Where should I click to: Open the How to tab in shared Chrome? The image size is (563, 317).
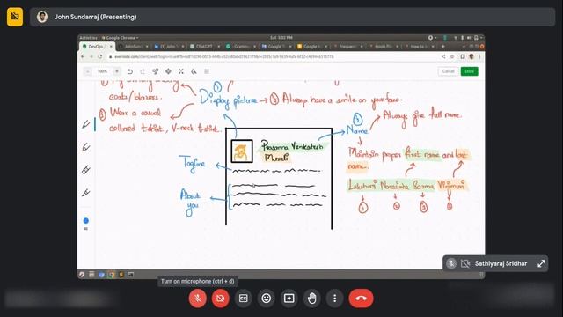pos(419,47)
